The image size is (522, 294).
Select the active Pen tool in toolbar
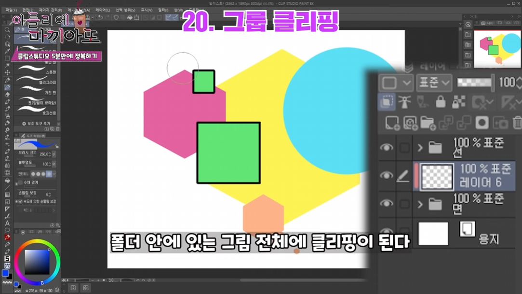(7, 87)
